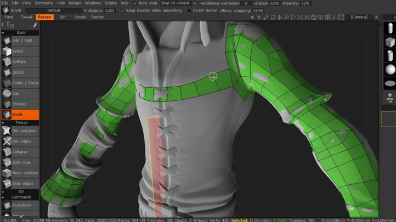Activate Del. polygons tool

click(x=20, y=130)
